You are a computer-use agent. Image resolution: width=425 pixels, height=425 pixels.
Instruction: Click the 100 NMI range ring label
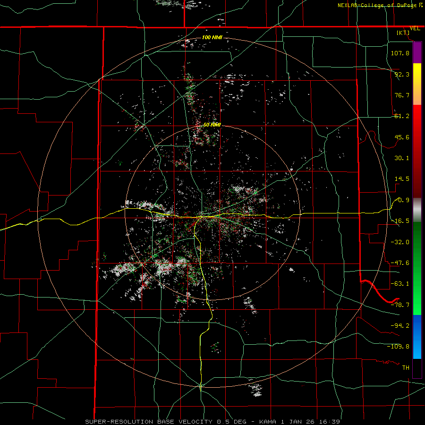click(x=212, y=37)
